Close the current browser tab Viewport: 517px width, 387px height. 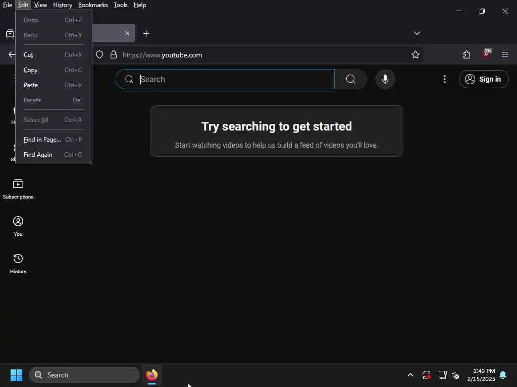pyautogui.click(x=127, y=33)
